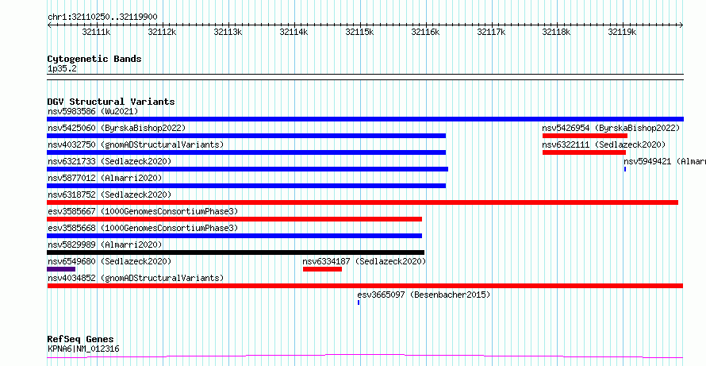Click the tiny blue mark under nsv5949421
This screenshot has width=706, height=366.
tap(625, 169)
